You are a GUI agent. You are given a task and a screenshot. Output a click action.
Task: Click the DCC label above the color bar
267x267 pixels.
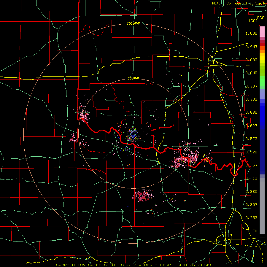pos(260,18)
